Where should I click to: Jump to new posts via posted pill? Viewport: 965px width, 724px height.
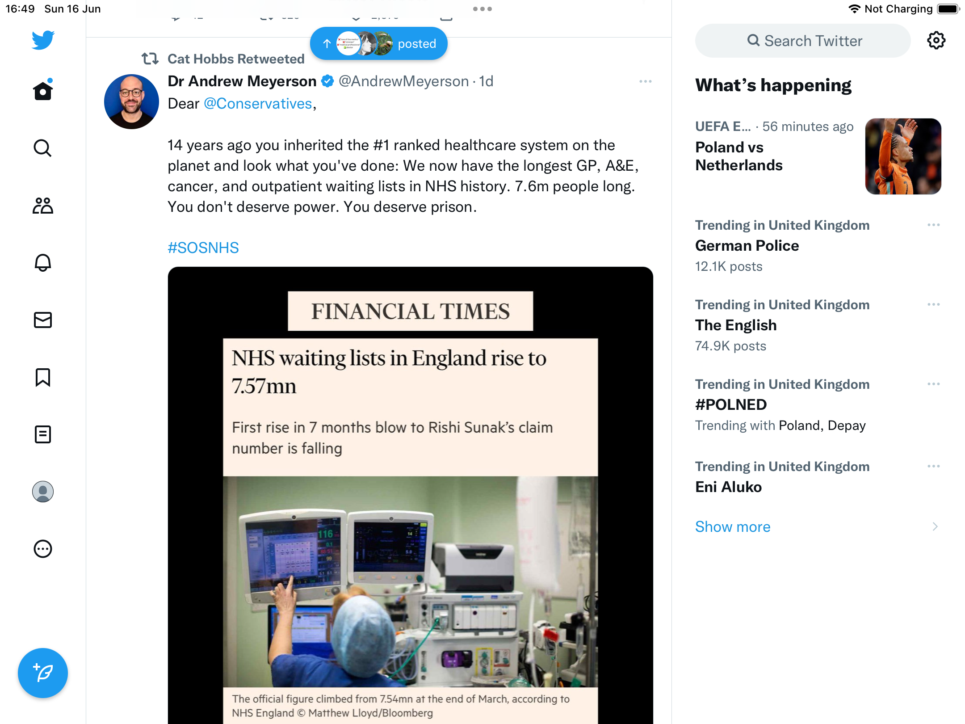point(379,43)
